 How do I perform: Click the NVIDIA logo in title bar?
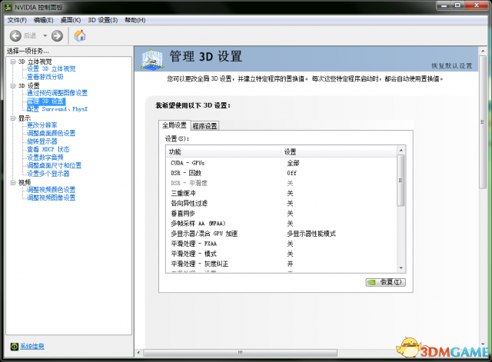pyautogui.click(x=8, y=6)
